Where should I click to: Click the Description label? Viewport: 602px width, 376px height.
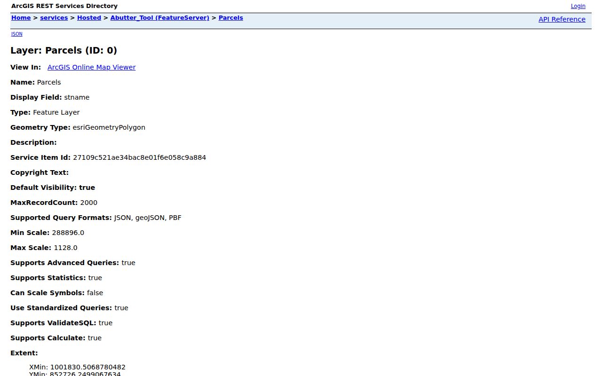33,142
